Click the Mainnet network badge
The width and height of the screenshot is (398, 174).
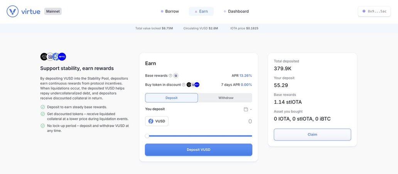(53, 12)
